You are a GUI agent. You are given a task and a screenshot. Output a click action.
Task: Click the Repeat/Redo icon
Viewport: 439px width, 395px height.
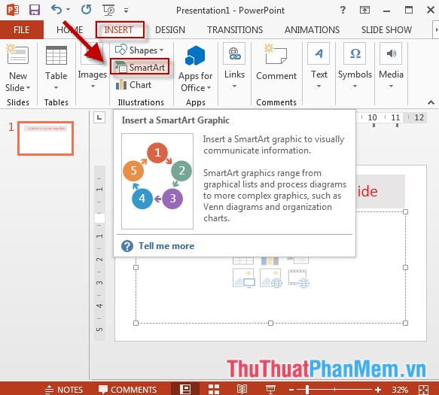[x=87, y=10]
